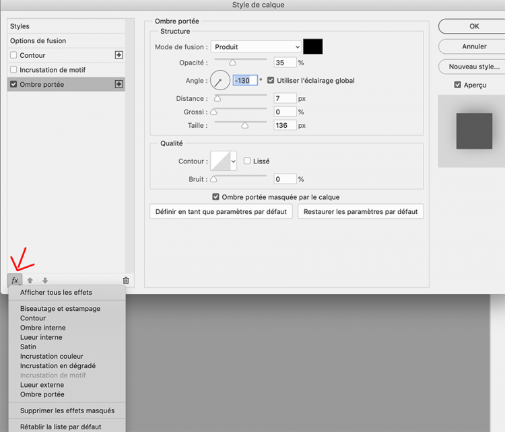Toggle the Aperçu preview checkbox
The image size is (505, 432).
coord(458,85)
